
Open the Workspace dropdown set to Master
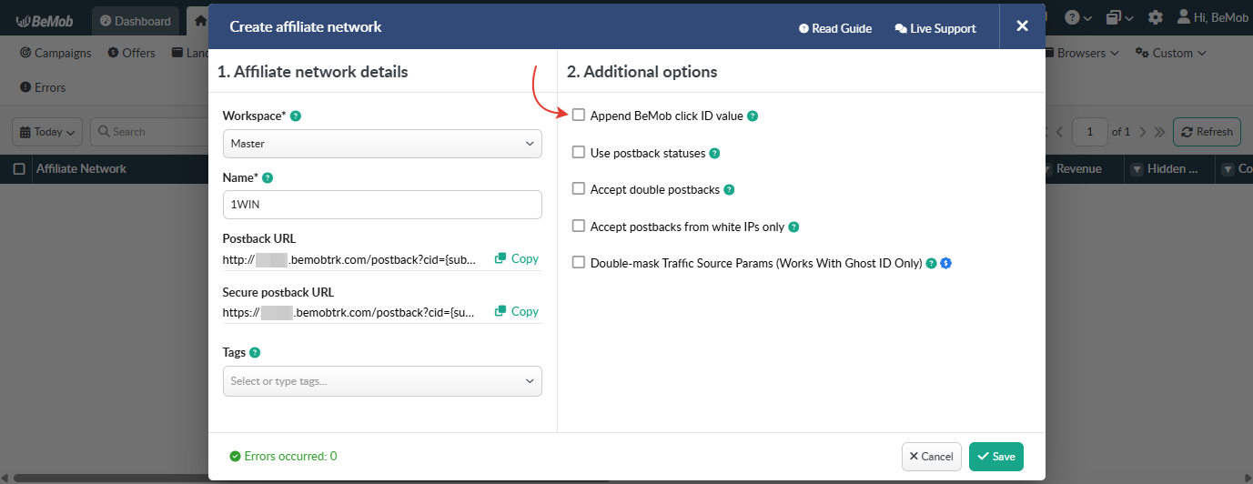tap(382, 144)
